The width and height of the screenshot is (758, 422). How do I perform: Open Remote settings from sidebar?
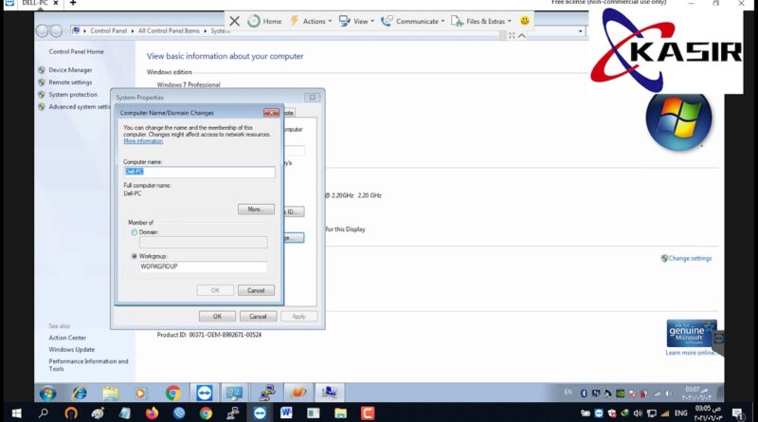[70, 83]
